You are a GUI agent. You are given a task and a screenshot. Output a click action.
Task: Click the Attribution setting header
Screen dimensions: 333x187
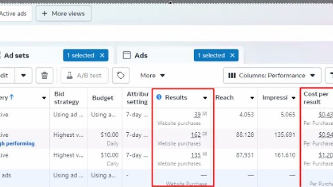137,98
